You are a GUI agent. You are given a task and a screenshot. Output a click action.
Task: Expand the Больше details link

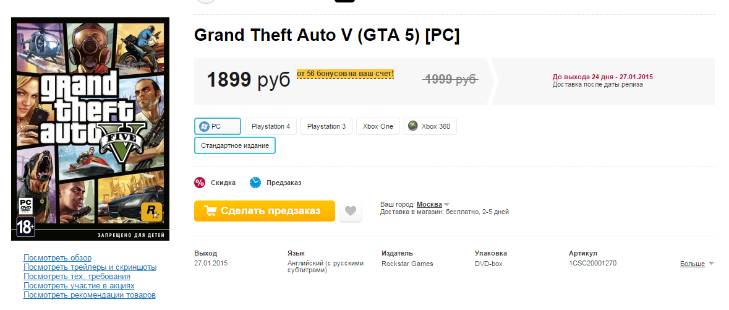pos(693,264)
